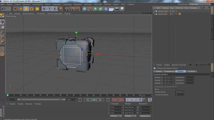Lock the Z axis

tap(55, 9)
